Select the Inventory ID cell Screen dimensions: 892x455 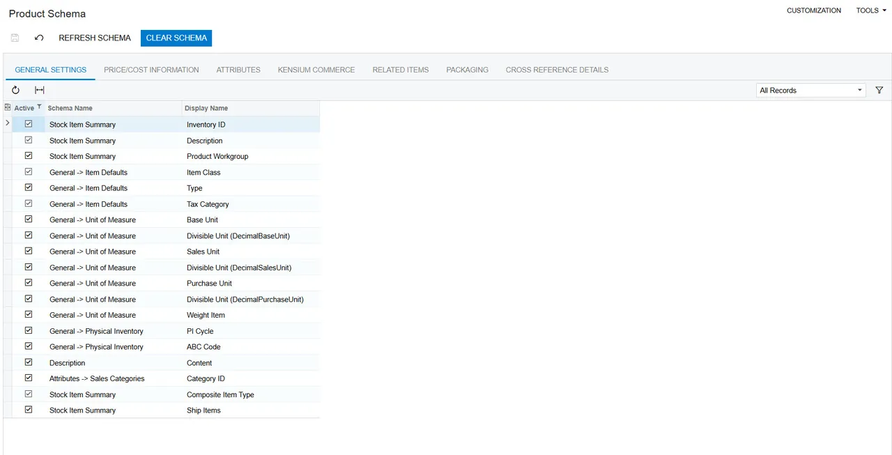[251, 125]
